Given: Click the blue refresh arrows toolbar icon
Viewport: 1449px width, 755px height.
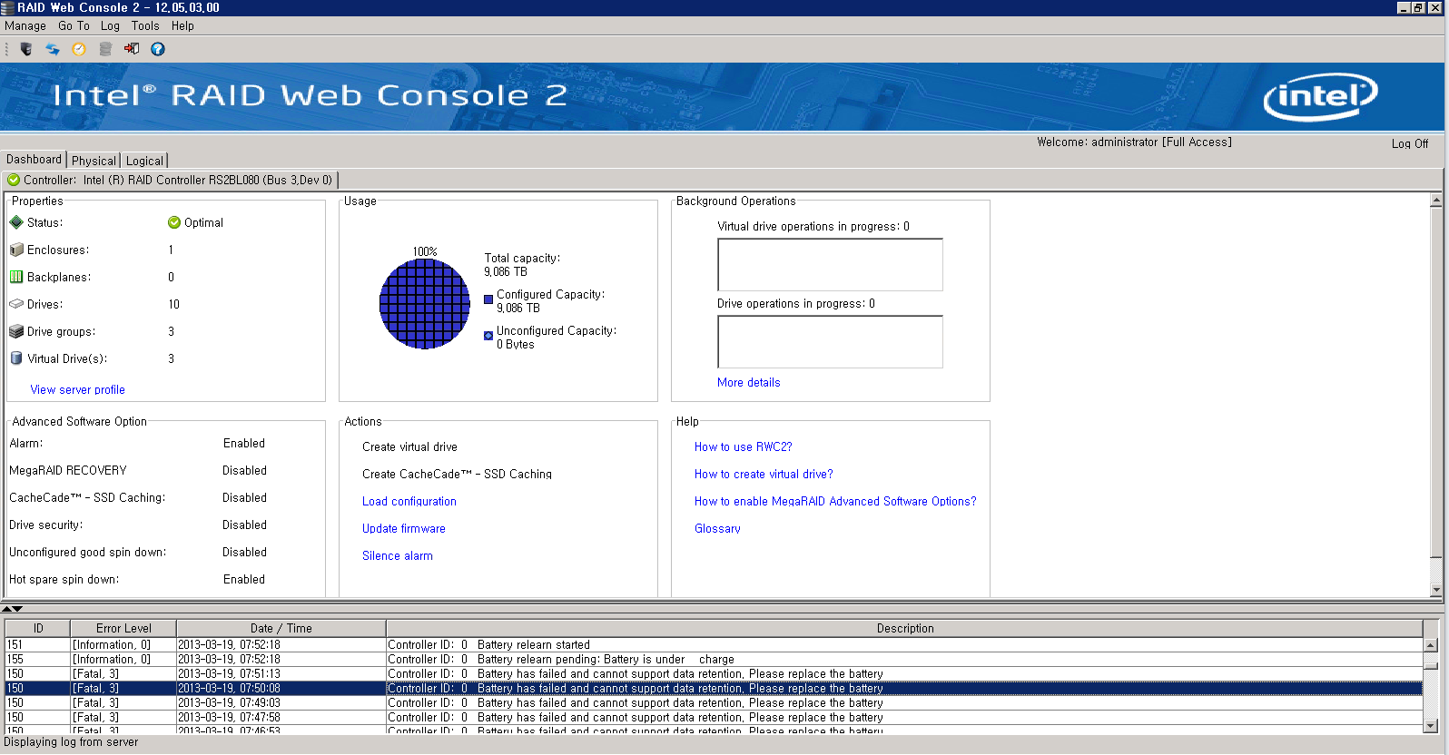Looking at the screenshot, I should [x=53, y=49].
